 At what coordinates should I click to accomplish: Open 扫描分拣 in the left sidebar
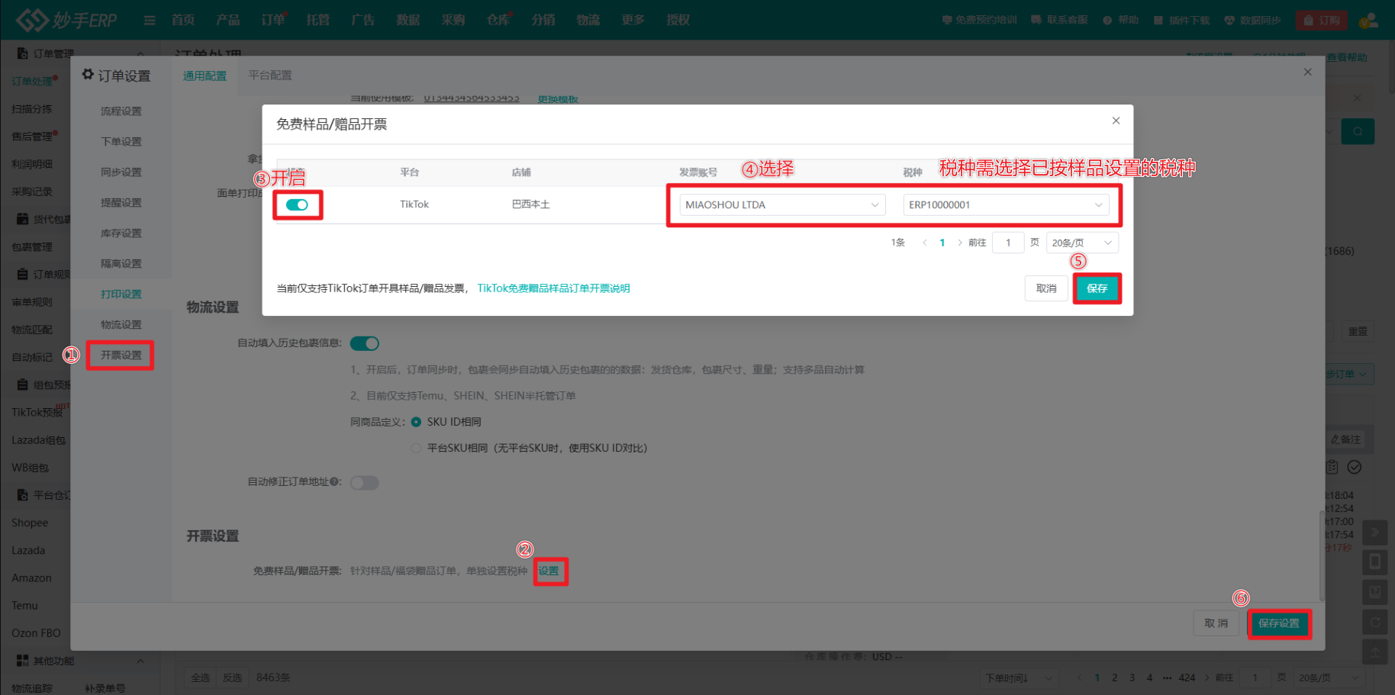(32, 109)
